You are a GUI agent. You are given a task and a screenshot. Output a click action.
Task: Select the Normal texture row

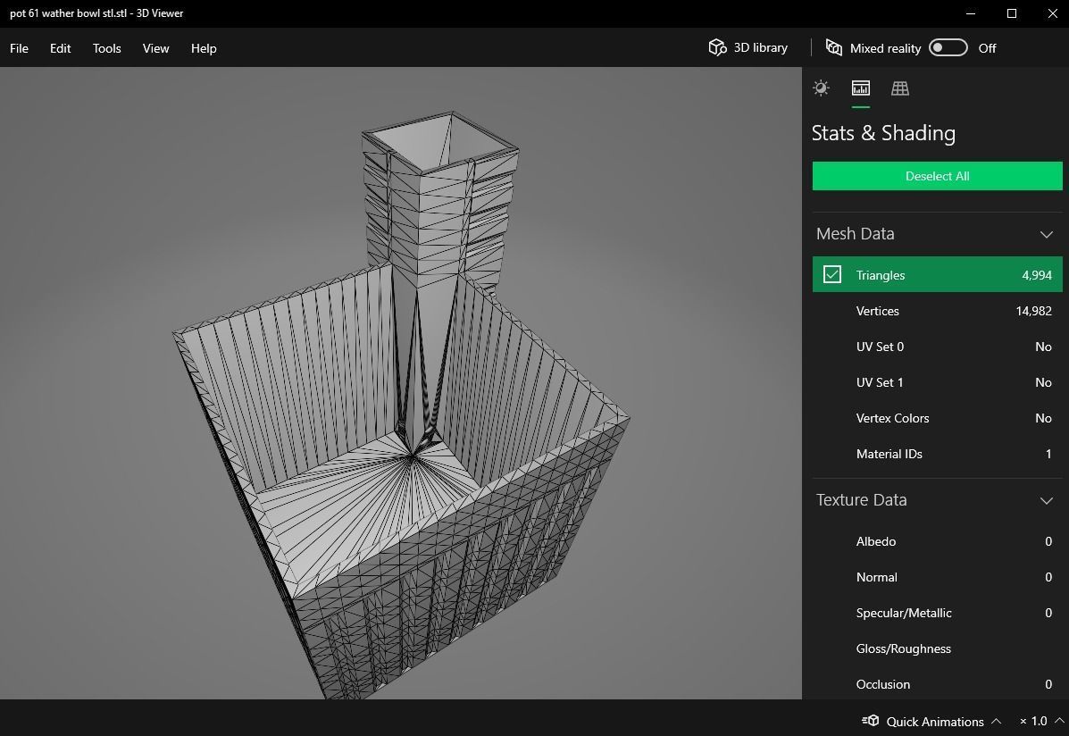[938, 577]
